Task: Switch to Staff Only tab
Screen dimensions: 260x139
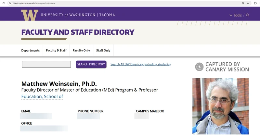Action: click(103, 50)
